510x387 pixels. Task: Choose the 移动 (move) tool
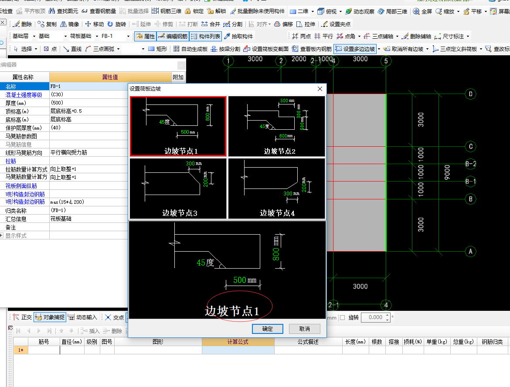[x=94, y=24]
